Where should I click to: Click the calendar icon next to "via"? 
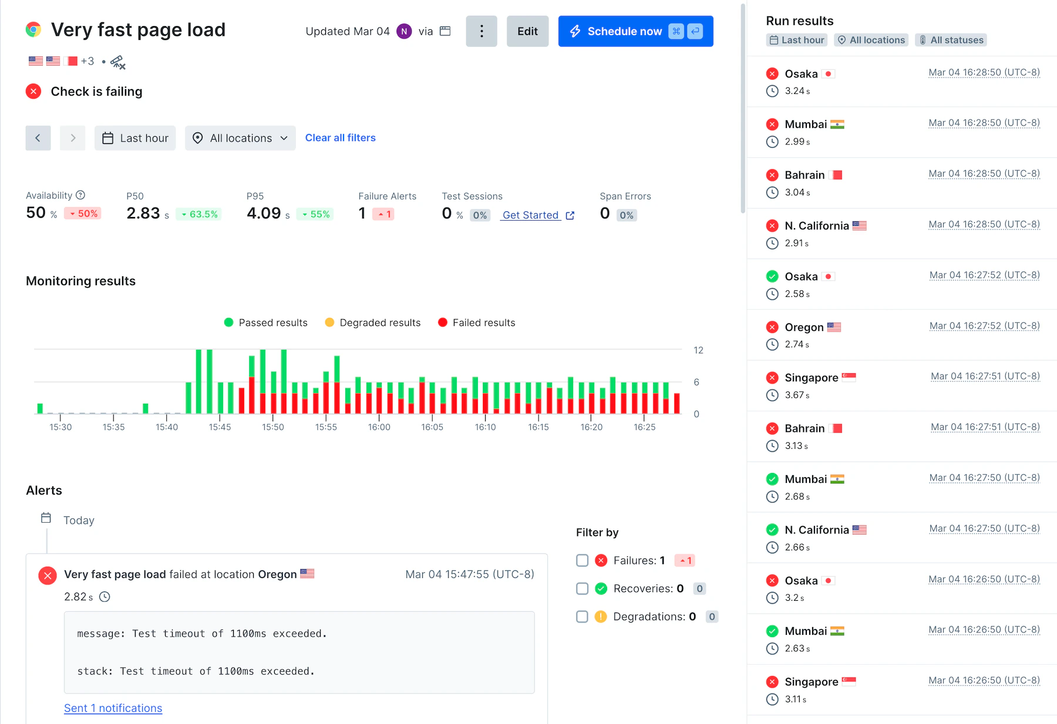pyautogui.click(x=445, y=31)
